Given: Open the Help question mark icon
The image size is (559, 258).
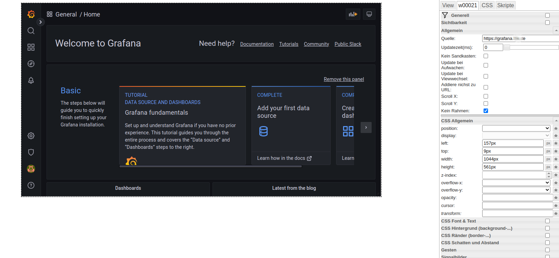Looking at the screenshot, I should (31, 185).
